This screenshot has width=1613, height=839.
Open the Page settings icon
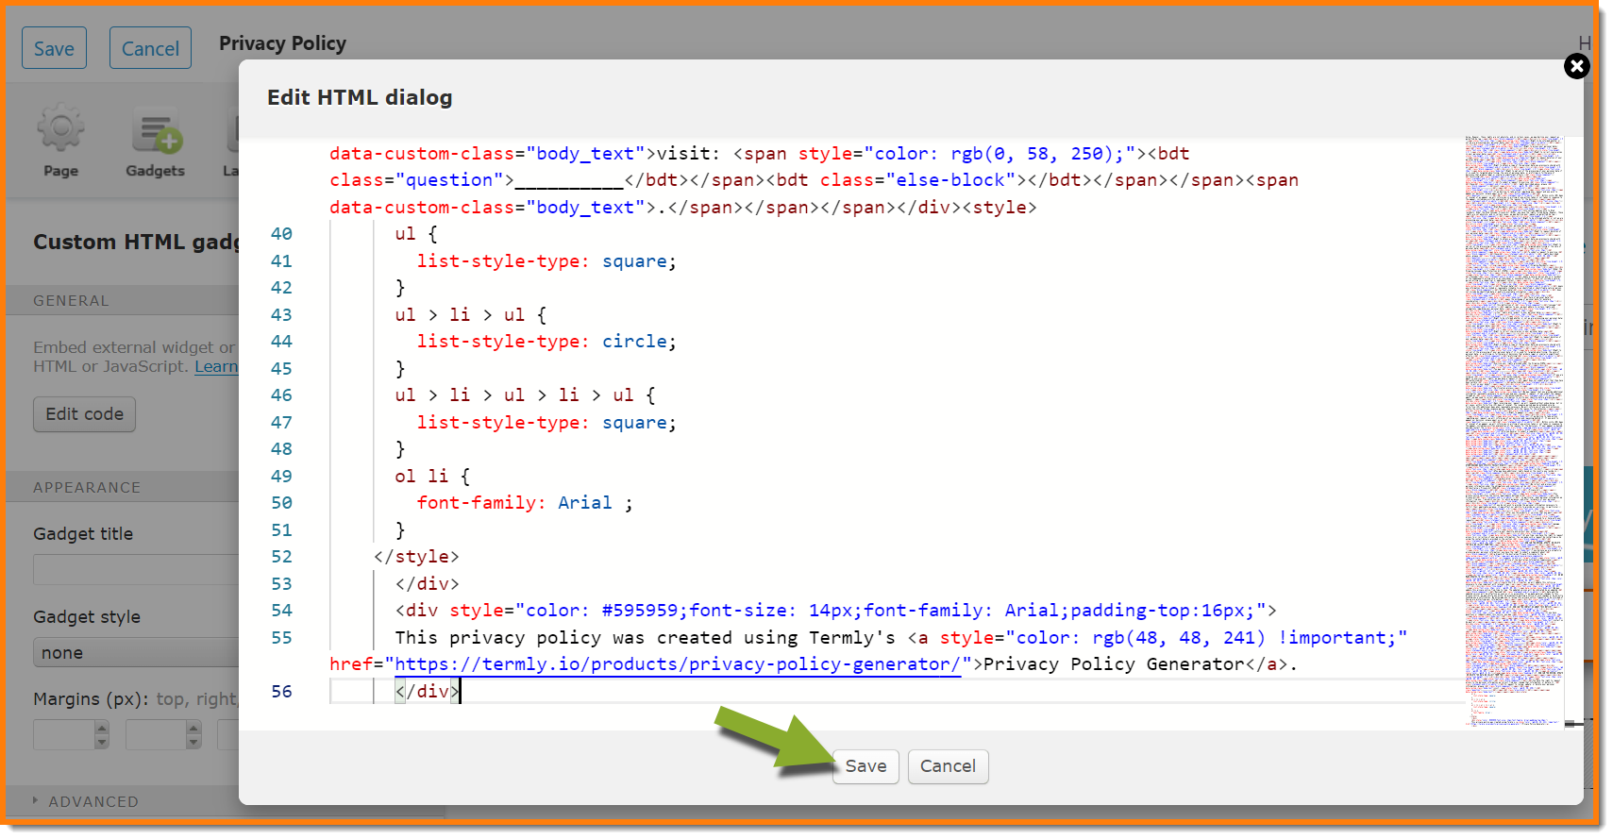coord(60,140)
